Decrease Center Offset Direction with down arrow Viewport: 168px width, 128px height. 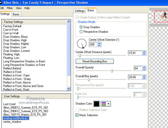click(x=99, y=46)
